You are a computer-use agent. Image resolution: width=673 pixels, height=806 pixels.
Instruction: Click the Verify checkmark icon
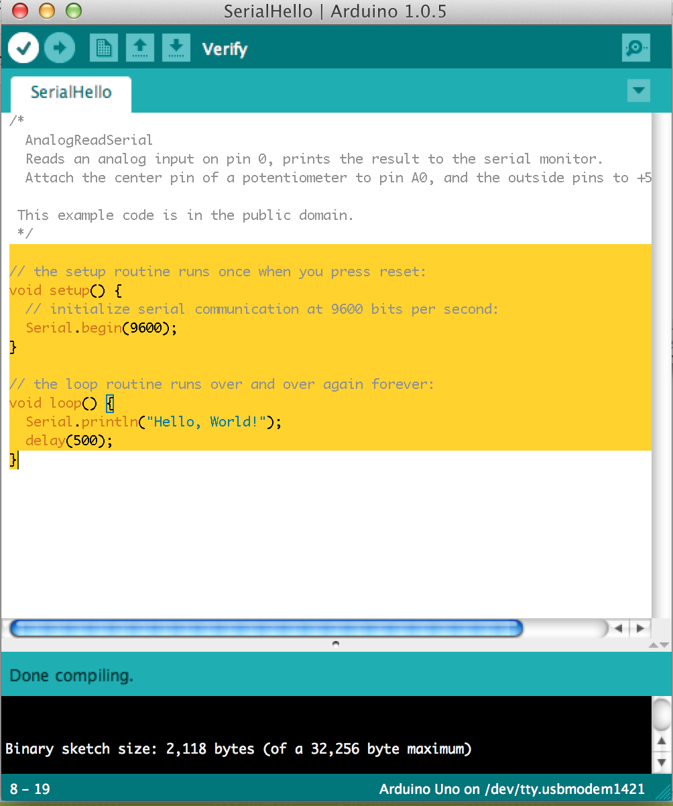tap(22, 48)
